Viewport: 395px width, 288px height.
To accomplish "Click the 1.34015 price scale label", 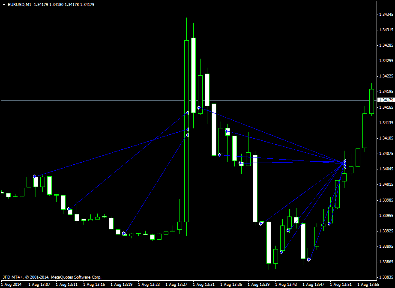I will tap(386, 184).
